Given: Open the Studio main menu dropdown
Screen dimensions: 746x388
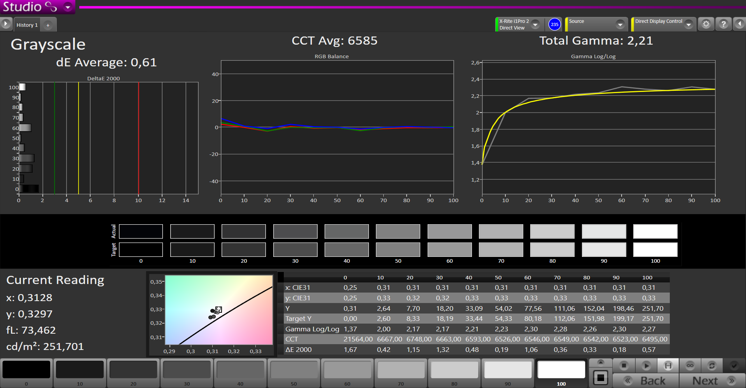Looking at the screenshot, I should [68, 7].
